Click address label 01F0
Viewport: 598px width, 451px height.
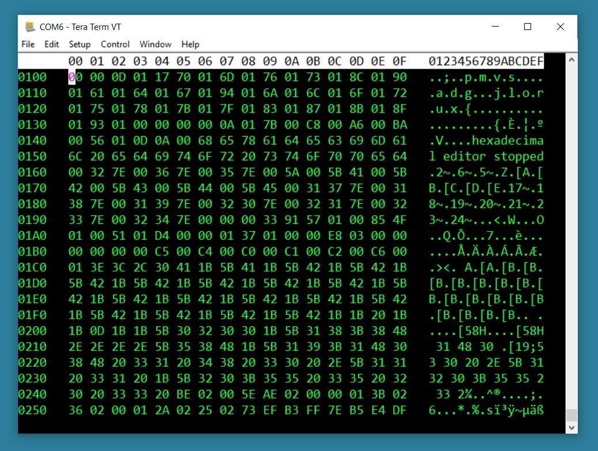point(32,315)
